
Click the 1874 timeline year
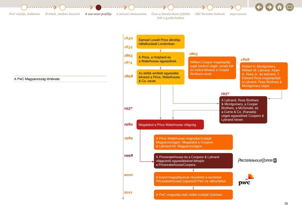(128, 62)
